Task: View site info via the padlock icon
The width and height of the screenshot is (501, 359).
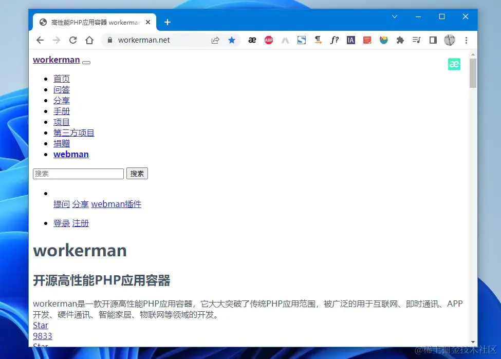Action: tap(110, 40)
